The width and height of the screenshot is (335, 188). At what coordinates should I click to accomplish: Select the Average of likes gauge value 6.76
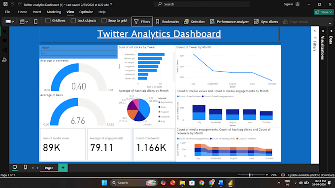(x=78, y=121)
